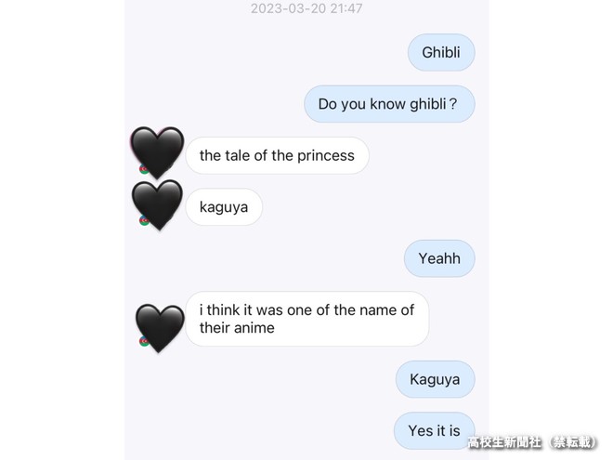
Task: Click the flag badge on the first heart avatar
Action: point(143,169)
